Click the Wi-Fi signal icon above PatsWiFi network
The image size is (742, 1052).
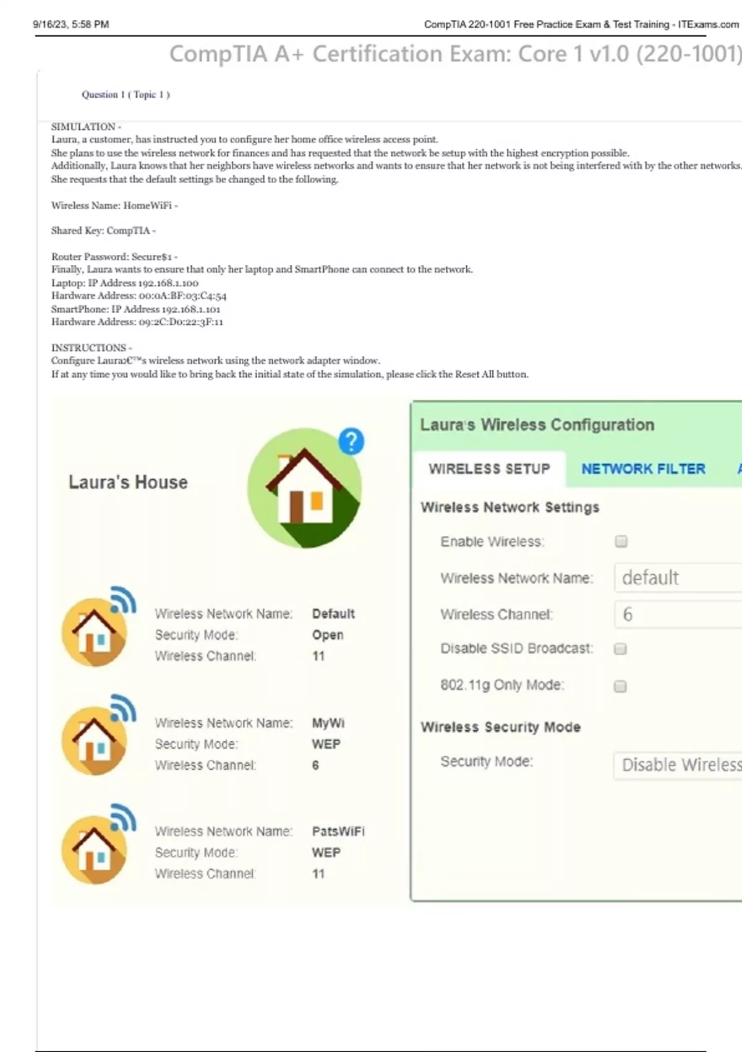(124, 817)
